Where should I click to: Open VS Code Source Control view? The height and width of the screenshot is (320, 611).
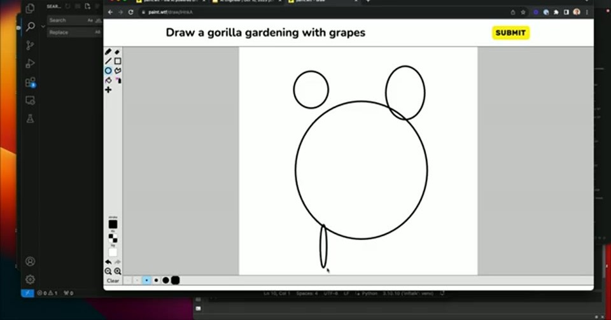(x=30, y=45)
